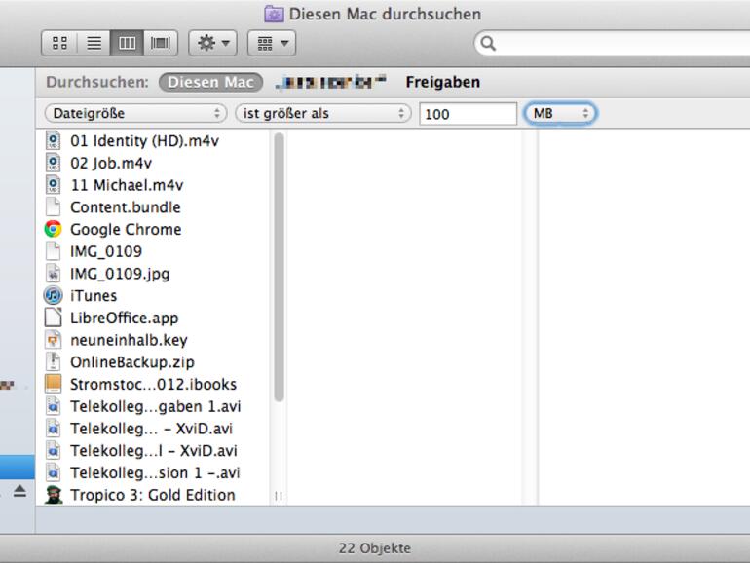The image size is (750, 563).
Task: Click the sidebar eject icon
Action: pyautogui.click(x=19, y=491)
